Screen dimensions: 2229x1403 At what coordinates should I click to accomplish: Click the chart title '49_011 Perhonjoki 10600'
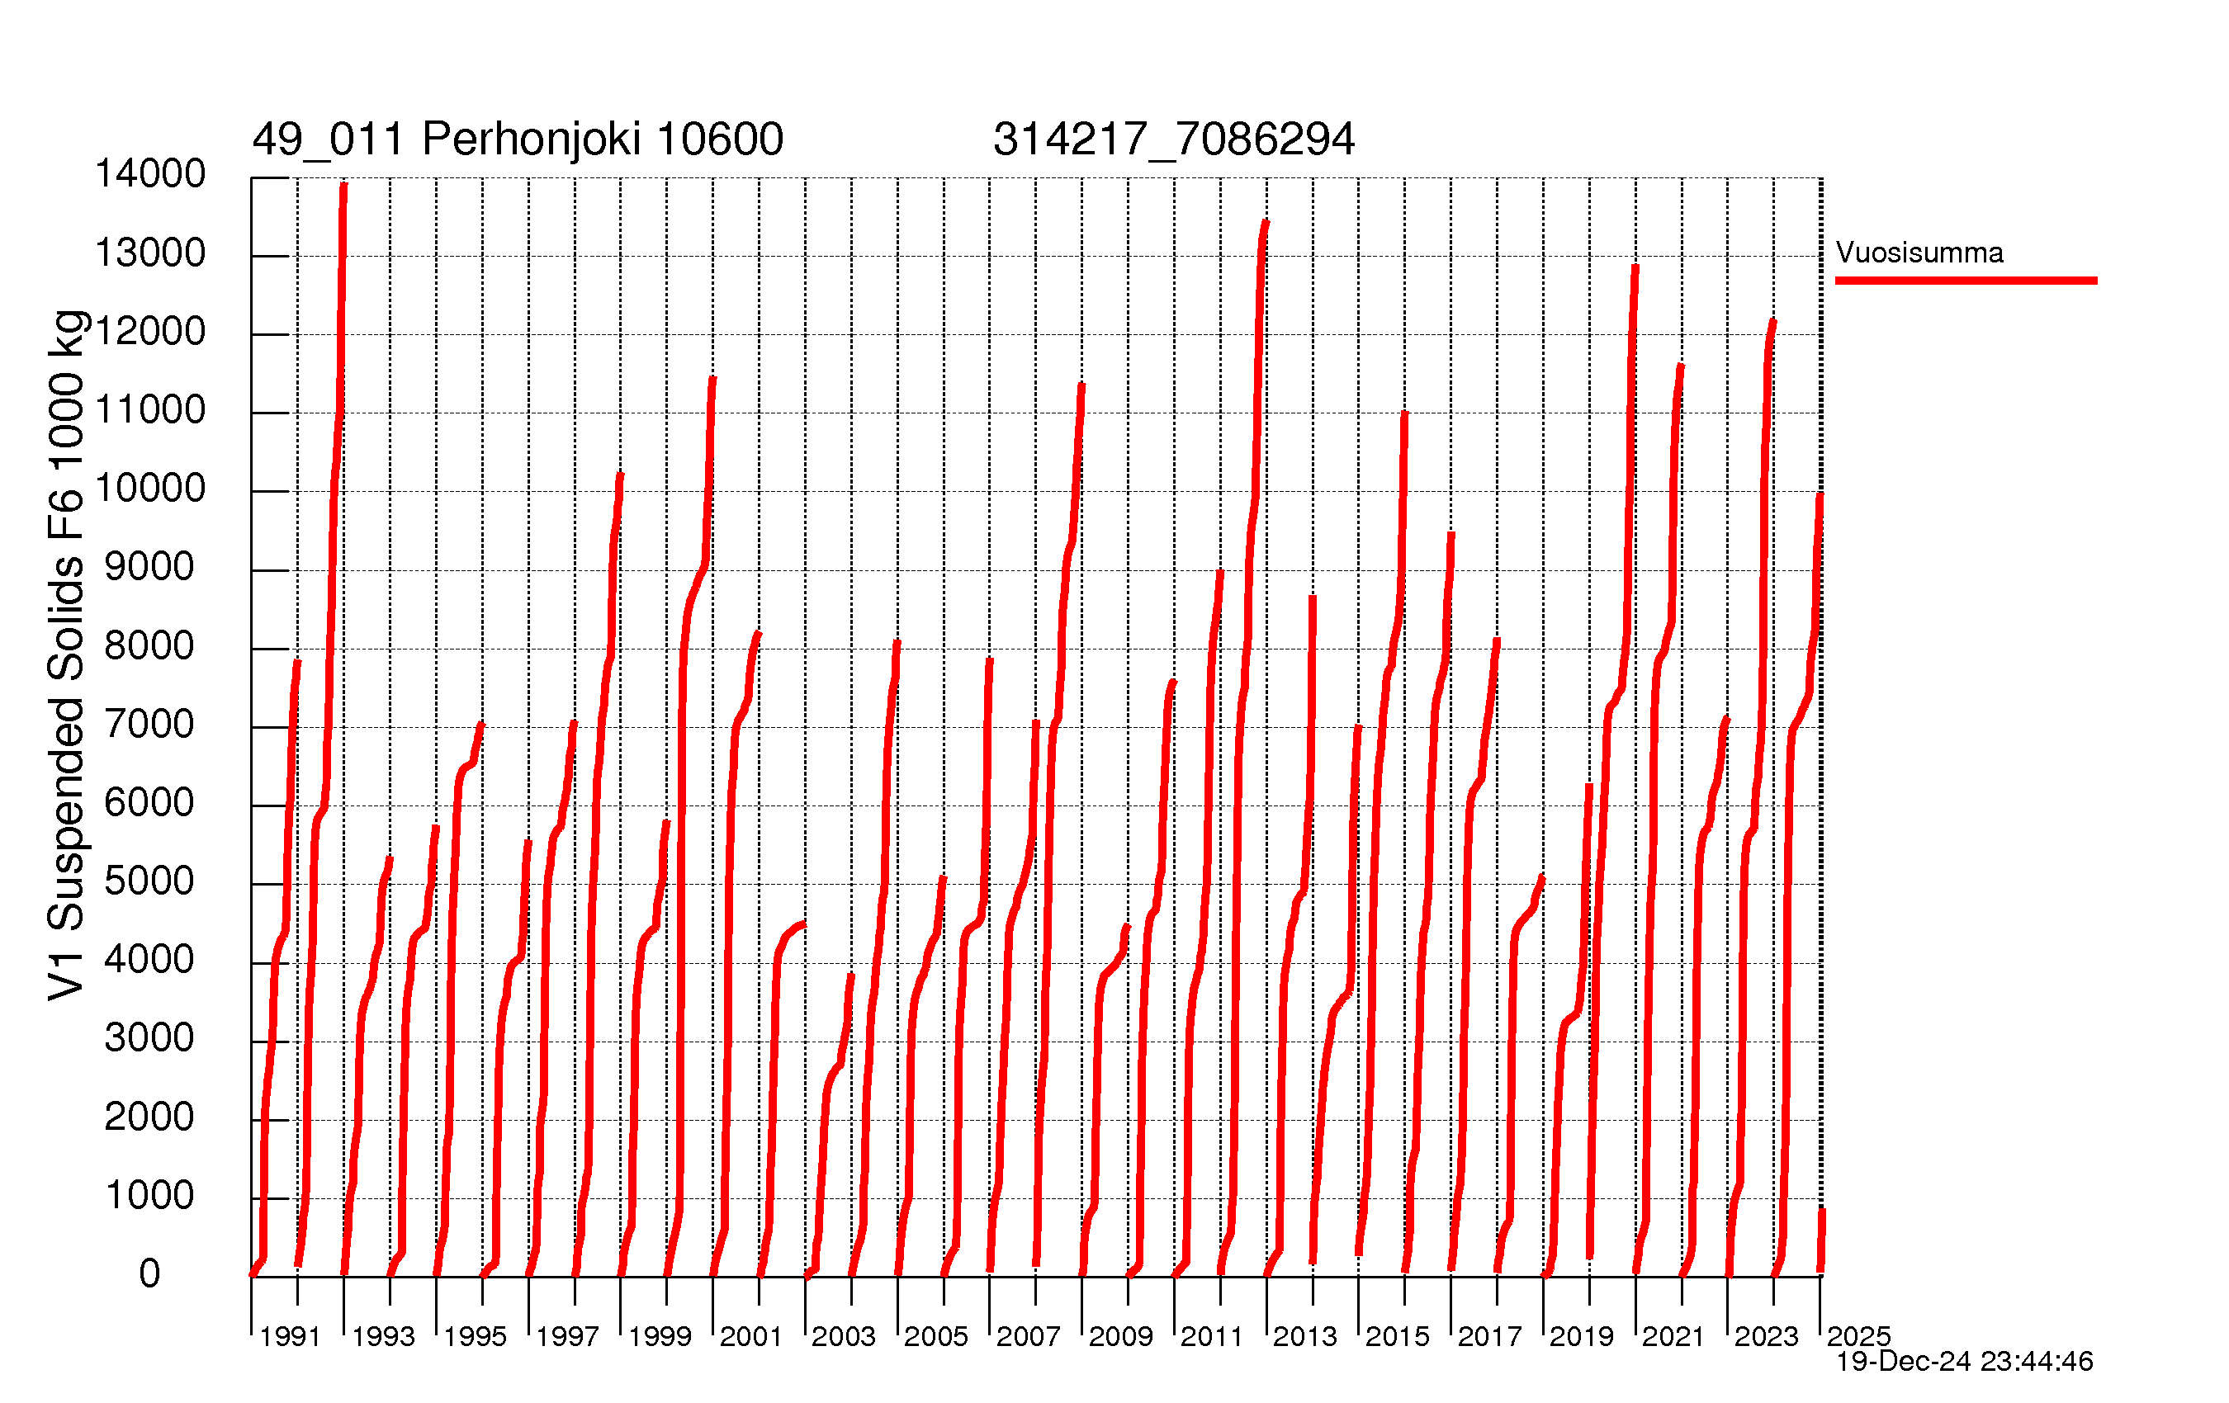click(518, 139)
